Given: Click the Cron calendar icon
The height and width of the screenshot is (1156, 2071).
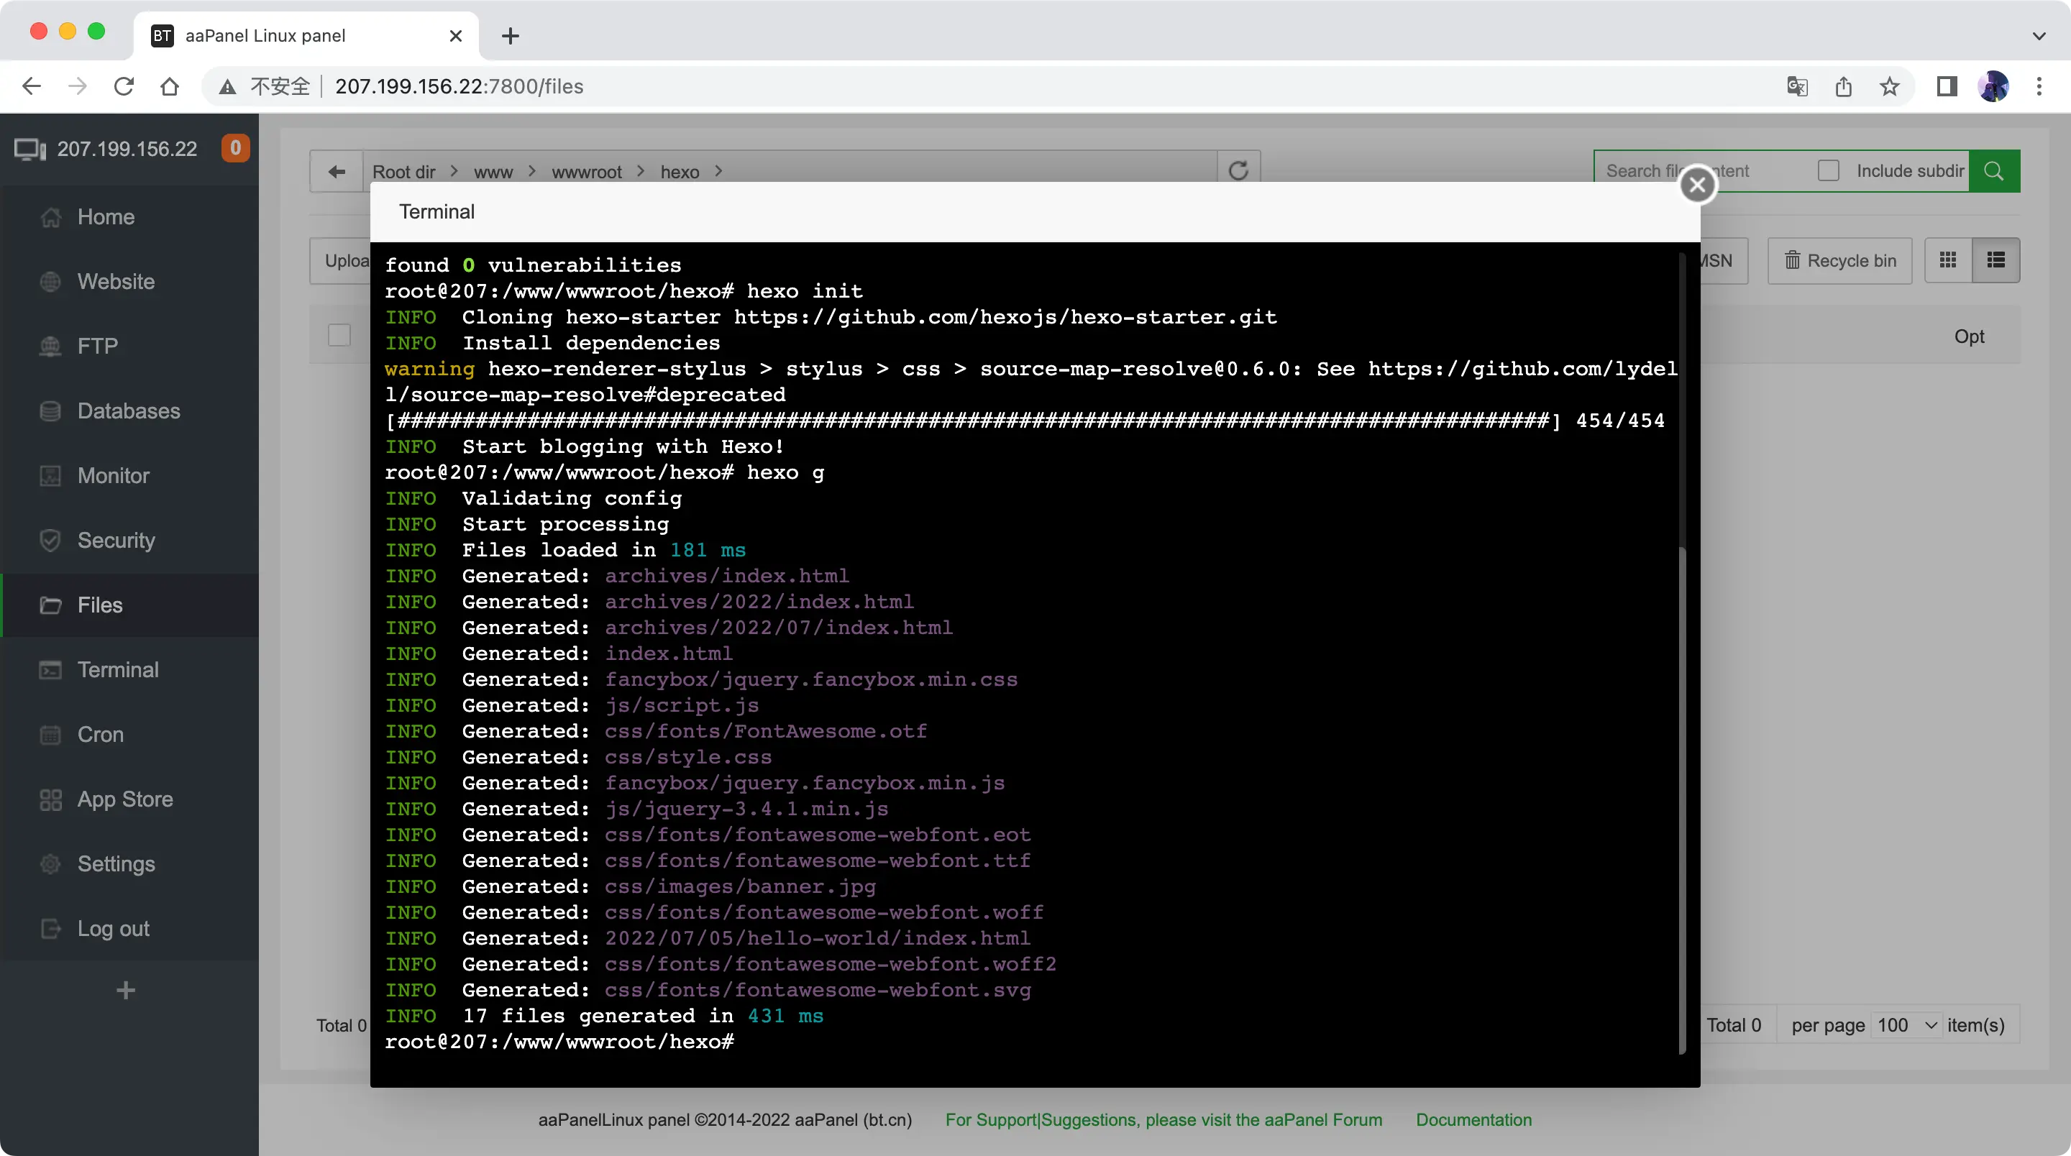Looking at the screenshot, I should point(50,735).
